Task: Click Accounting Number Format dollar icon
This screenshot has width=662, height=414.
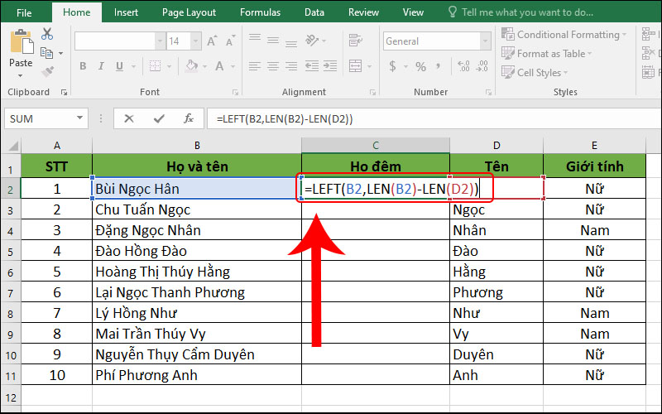Action: [392, 66]
